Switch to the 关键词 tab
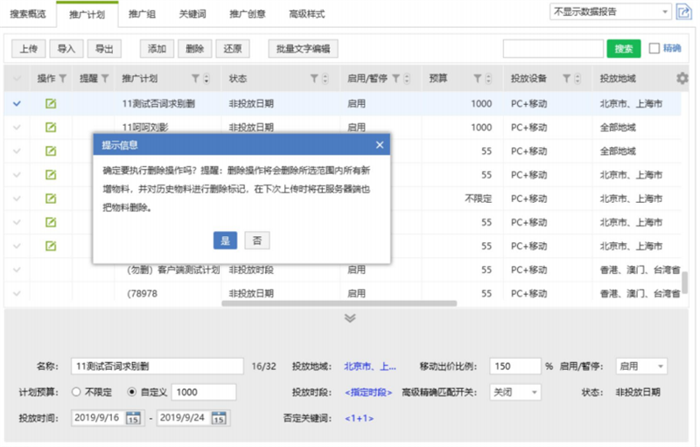 pyautogui.click(x=193, y=14)
